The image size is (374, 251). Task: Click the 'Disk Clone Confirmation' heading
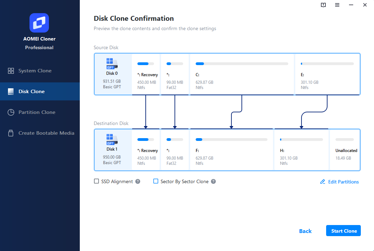[x=134, y=19]
